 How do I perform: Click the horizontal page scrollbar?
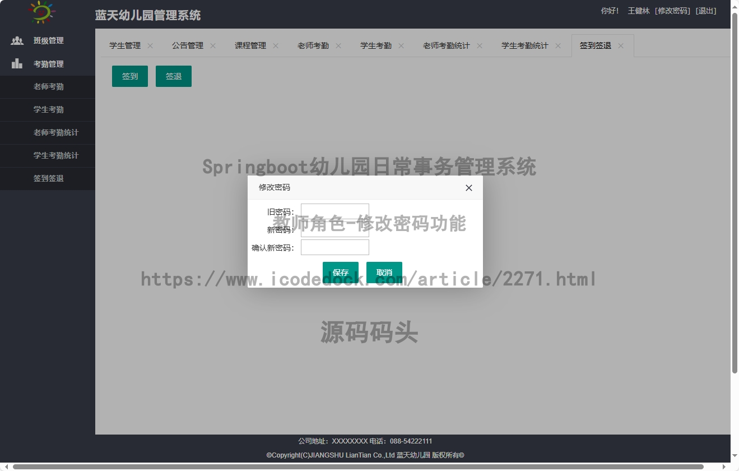coord(358,467)
